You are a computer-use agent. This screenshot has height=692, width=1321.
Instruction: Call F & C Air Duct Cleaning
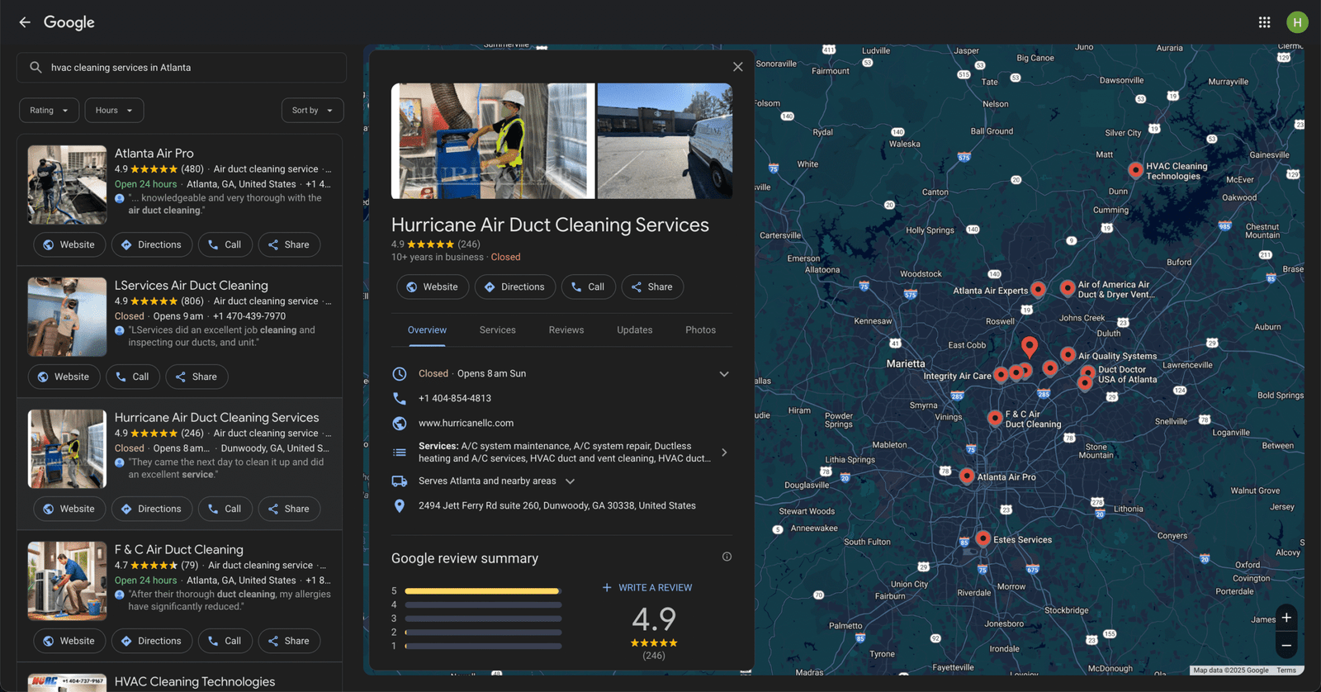coord(225,641)
